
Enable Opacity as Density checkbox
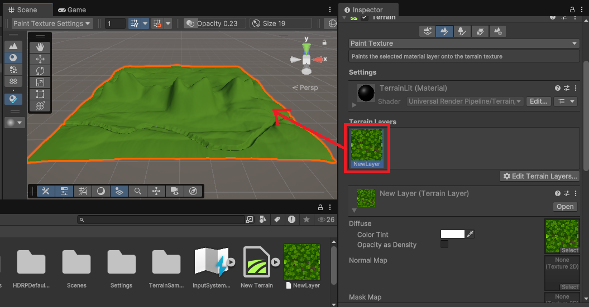click(x=444, y=244)
